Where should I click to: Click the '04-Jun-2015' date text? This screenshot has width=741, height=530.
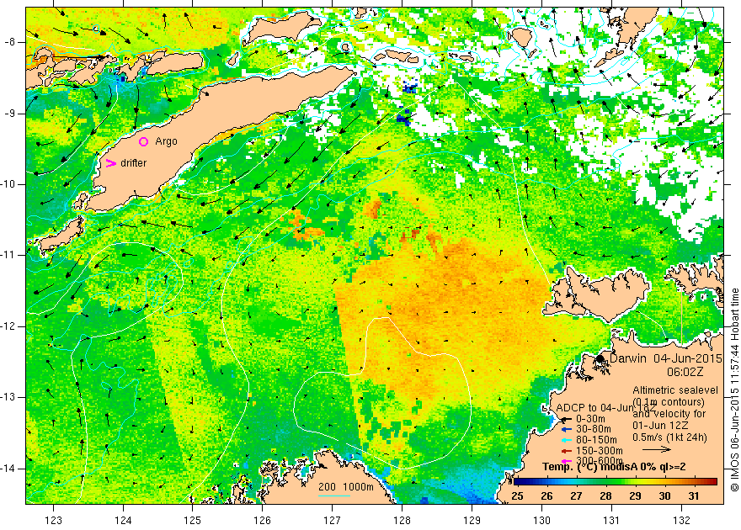pyautogui.click(x=688, y=358)
